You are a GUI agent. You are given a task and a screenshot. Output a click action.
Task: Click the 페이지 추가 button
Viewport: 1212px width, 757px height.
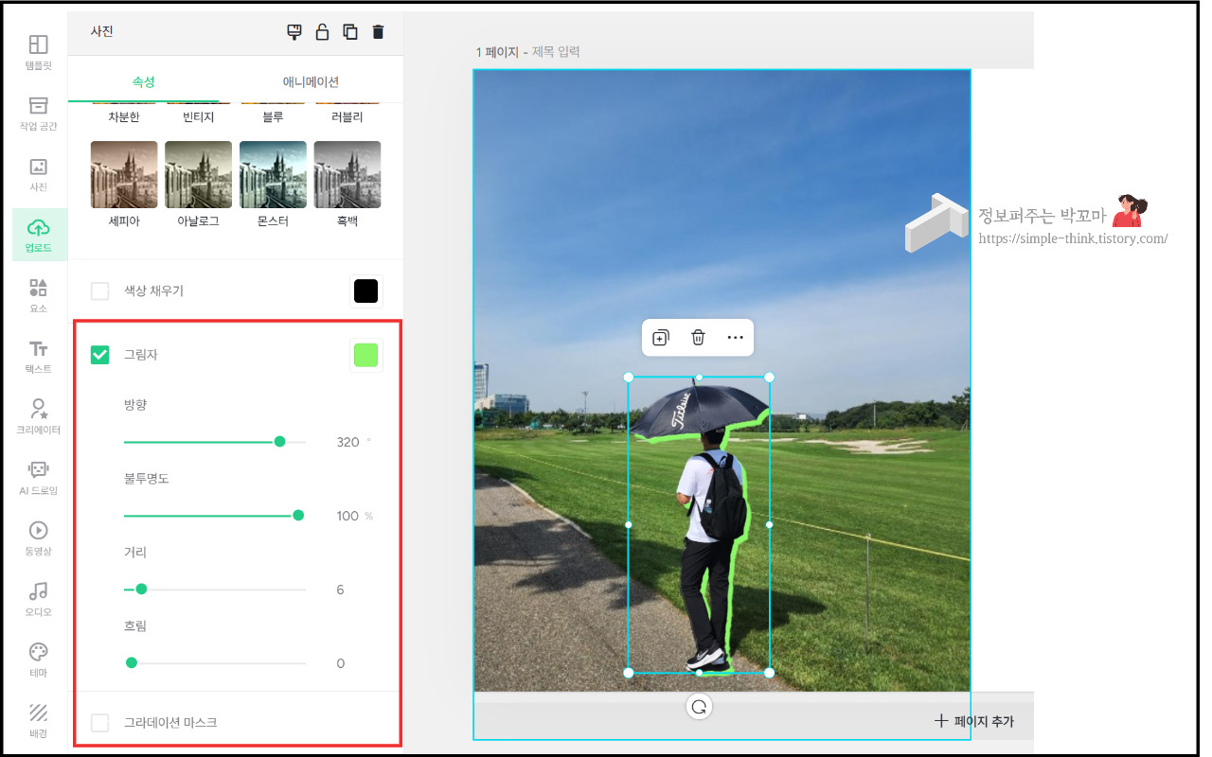click(x=973, y=721)
